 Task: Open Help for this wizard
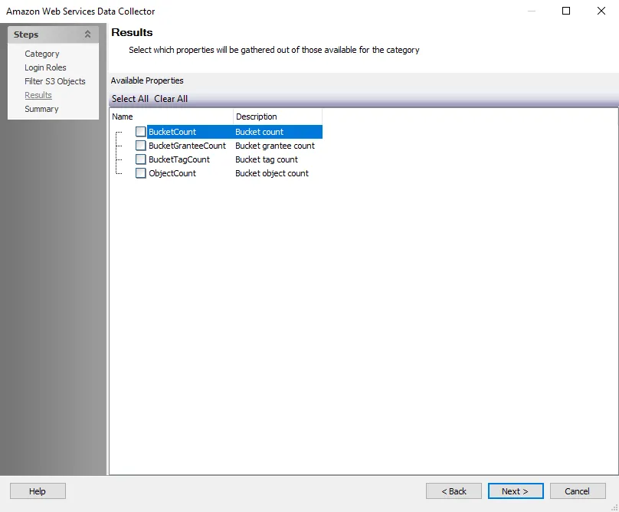tap(38, 491)
